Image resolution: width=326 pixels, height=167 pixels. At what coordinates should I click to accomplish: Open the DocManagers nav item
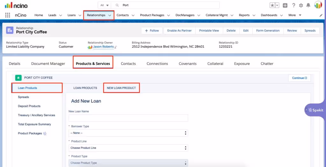[185, 15]
